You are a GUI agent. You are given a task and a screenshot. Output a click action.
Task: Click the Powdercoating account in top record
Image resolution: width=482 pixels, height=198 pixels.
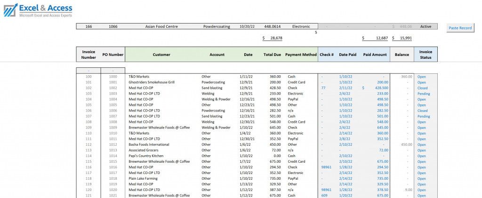(217, 27)
